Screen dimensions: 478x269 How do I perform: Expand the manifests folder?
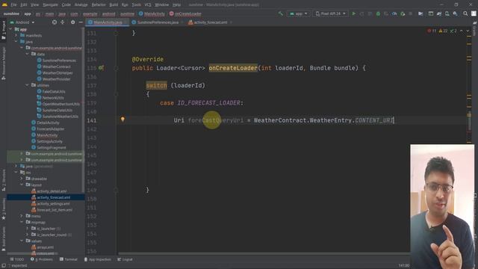[x=16, y=35]
